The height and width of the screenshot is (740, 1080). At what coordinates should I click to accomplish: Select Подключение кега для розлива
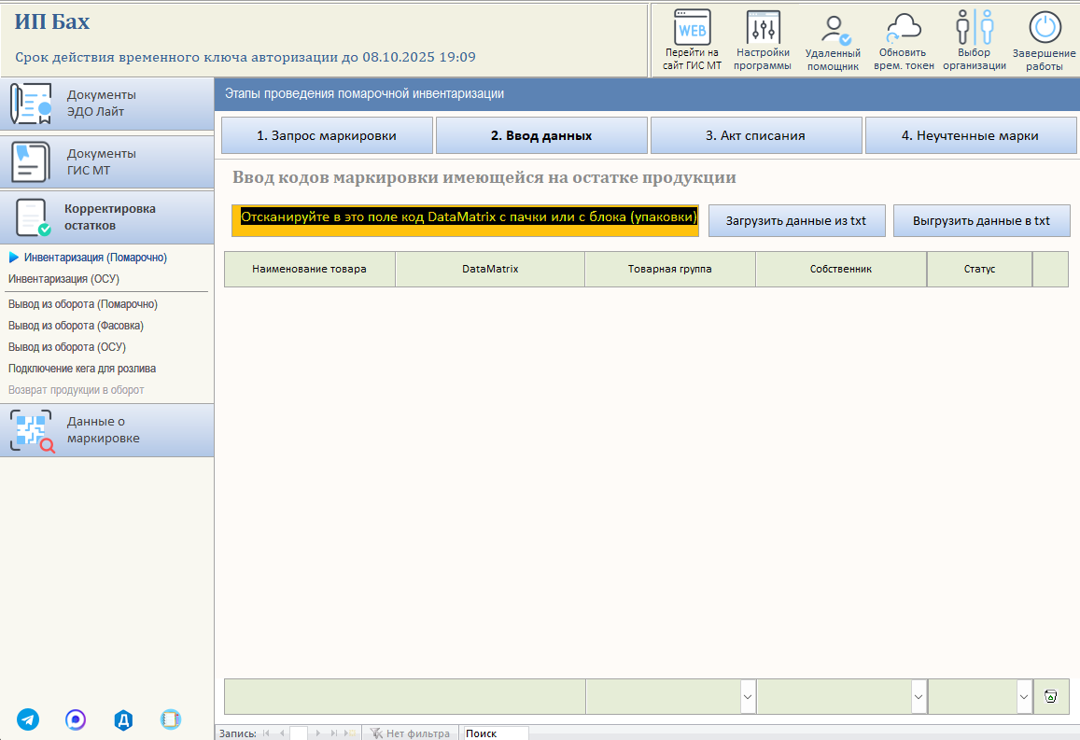point(82,369)
